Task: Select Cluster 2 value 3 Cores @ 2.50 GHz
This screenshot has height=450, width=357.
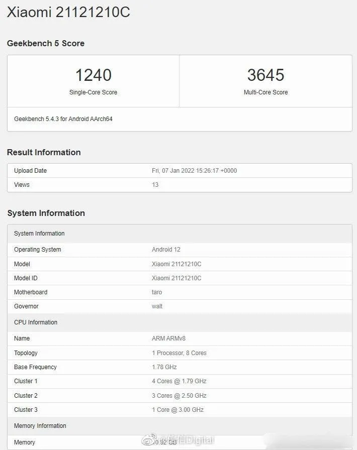Action: coord(179,396)
